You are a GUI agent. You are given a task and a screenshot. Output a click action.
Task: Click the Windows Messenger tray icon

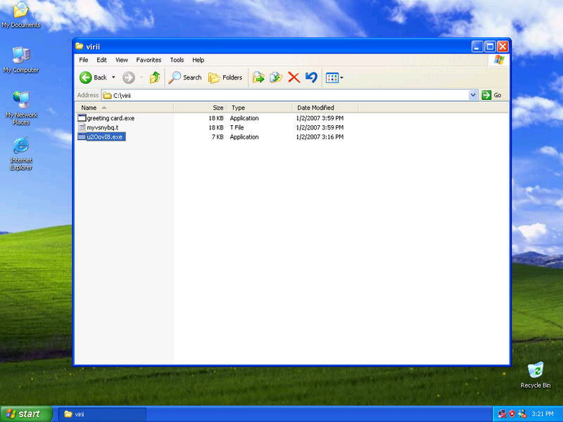[522, 414]
